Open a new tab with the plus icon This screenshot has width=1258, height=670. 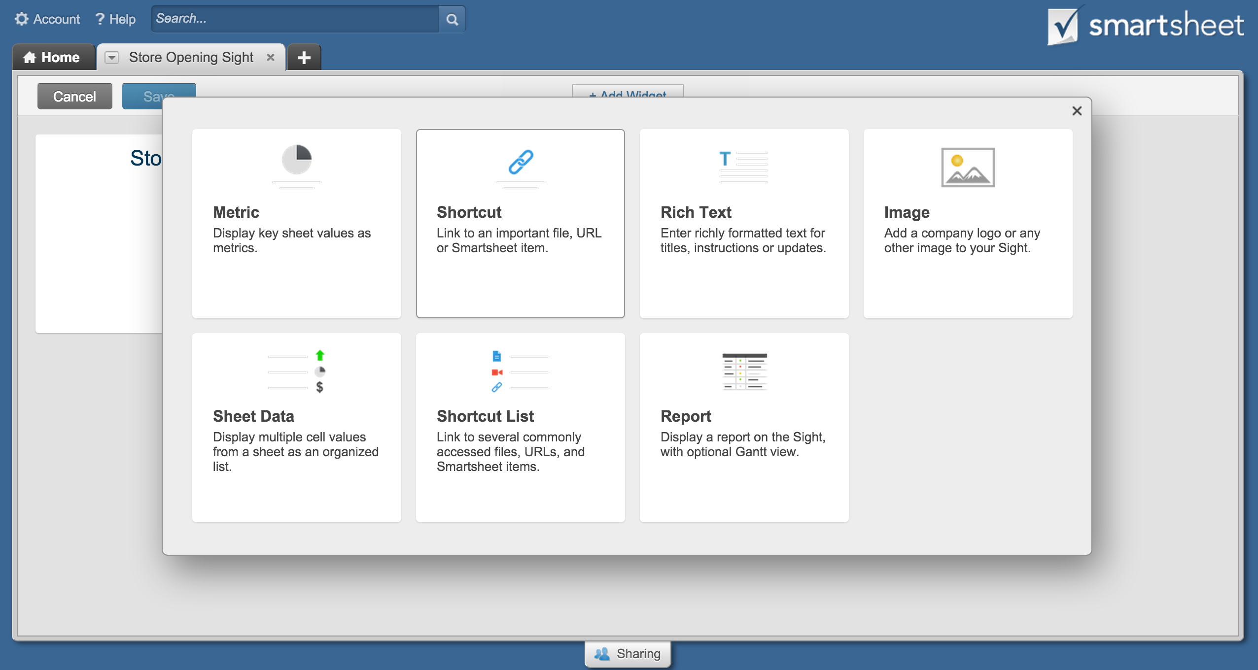304,57
